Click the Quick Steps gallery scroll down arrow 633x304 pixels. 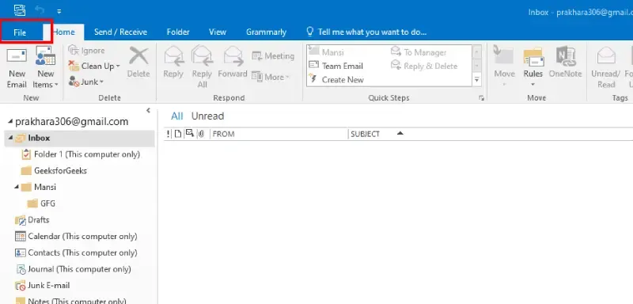tap(477, 66)
